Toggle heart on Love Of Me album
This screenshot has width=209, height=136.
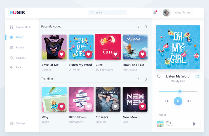tap(62, 54)
